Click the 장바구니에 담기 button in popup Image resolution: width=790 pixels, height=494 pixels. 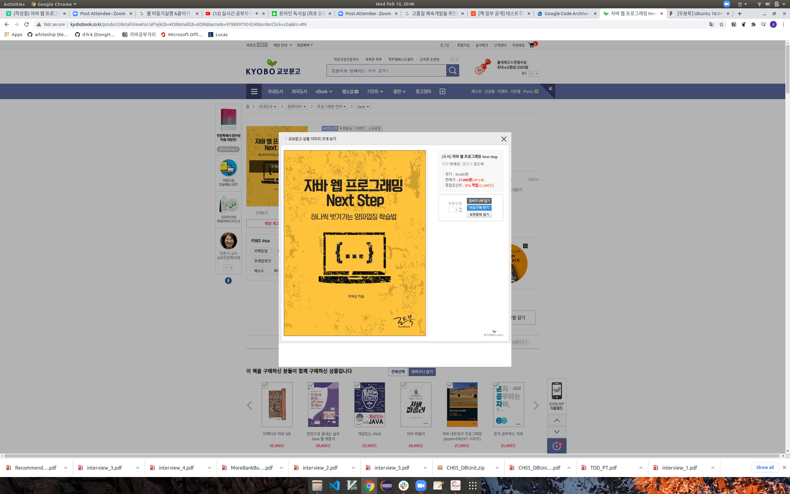coord(479,201)
